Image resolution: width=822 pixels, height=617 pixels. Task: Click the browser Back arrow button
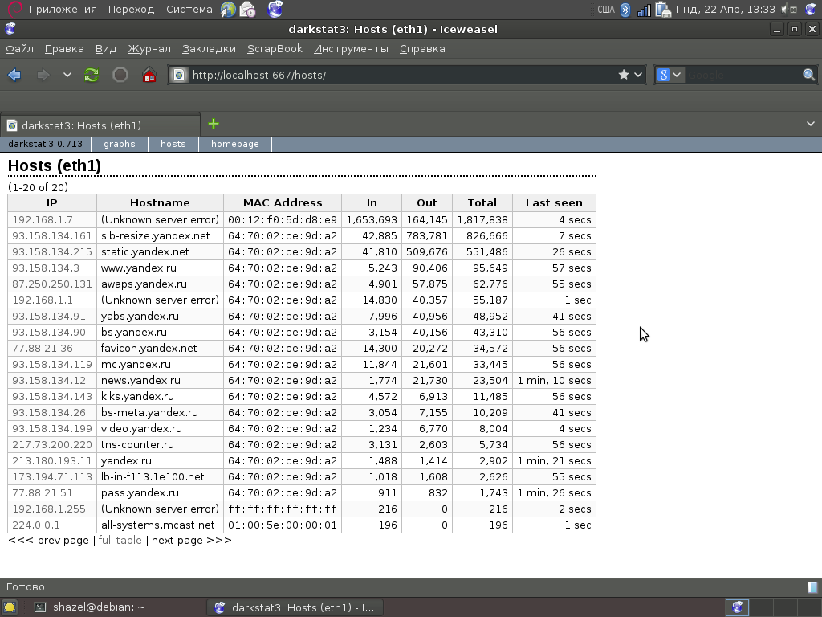pyautogui.click(x=14, y=75)
